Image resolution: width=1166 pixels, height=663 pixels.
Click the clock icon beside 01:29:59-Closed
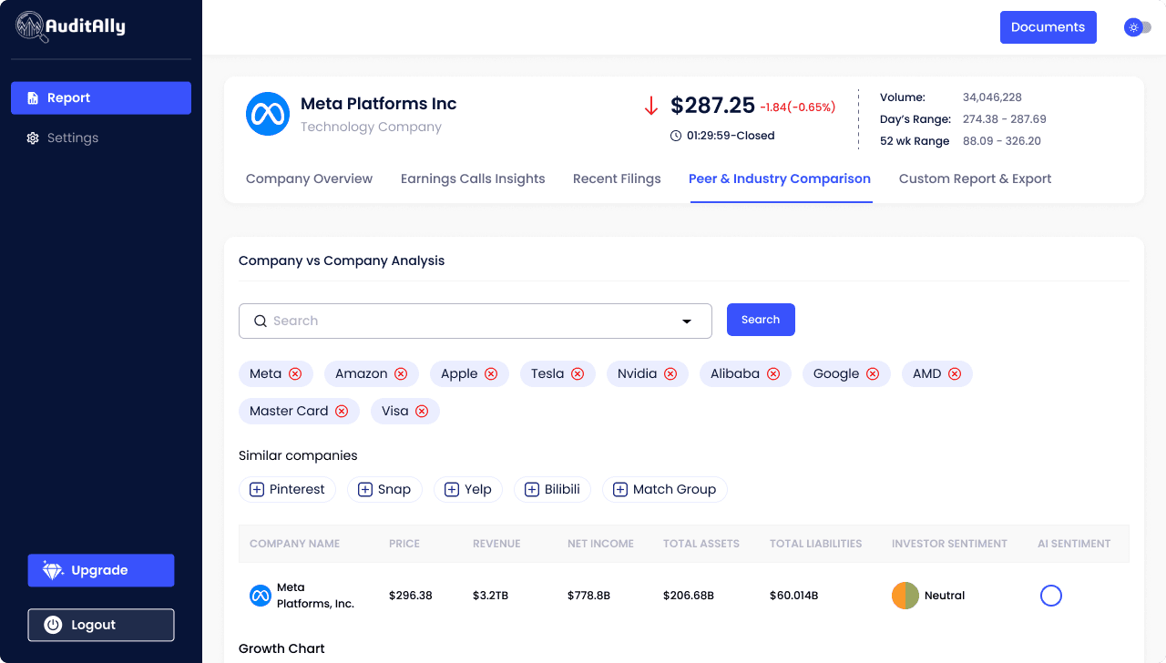point(676,136)
